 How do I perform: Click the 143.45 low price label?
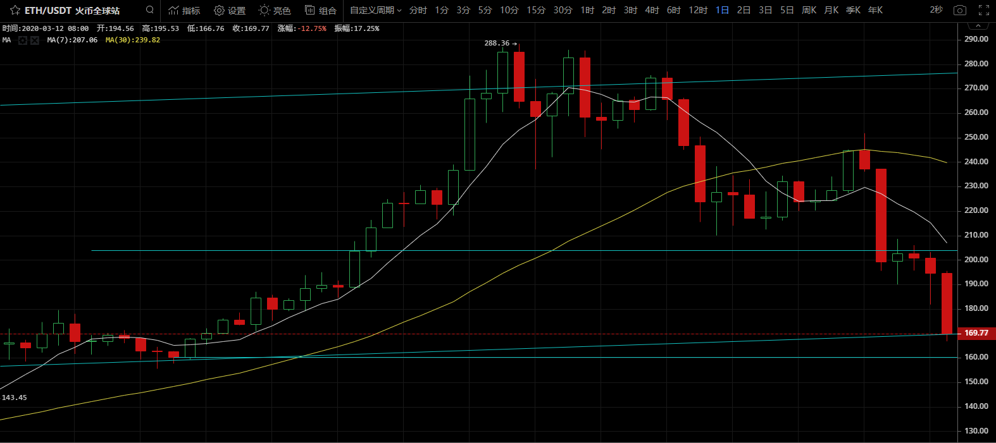[x=15, y=397]
